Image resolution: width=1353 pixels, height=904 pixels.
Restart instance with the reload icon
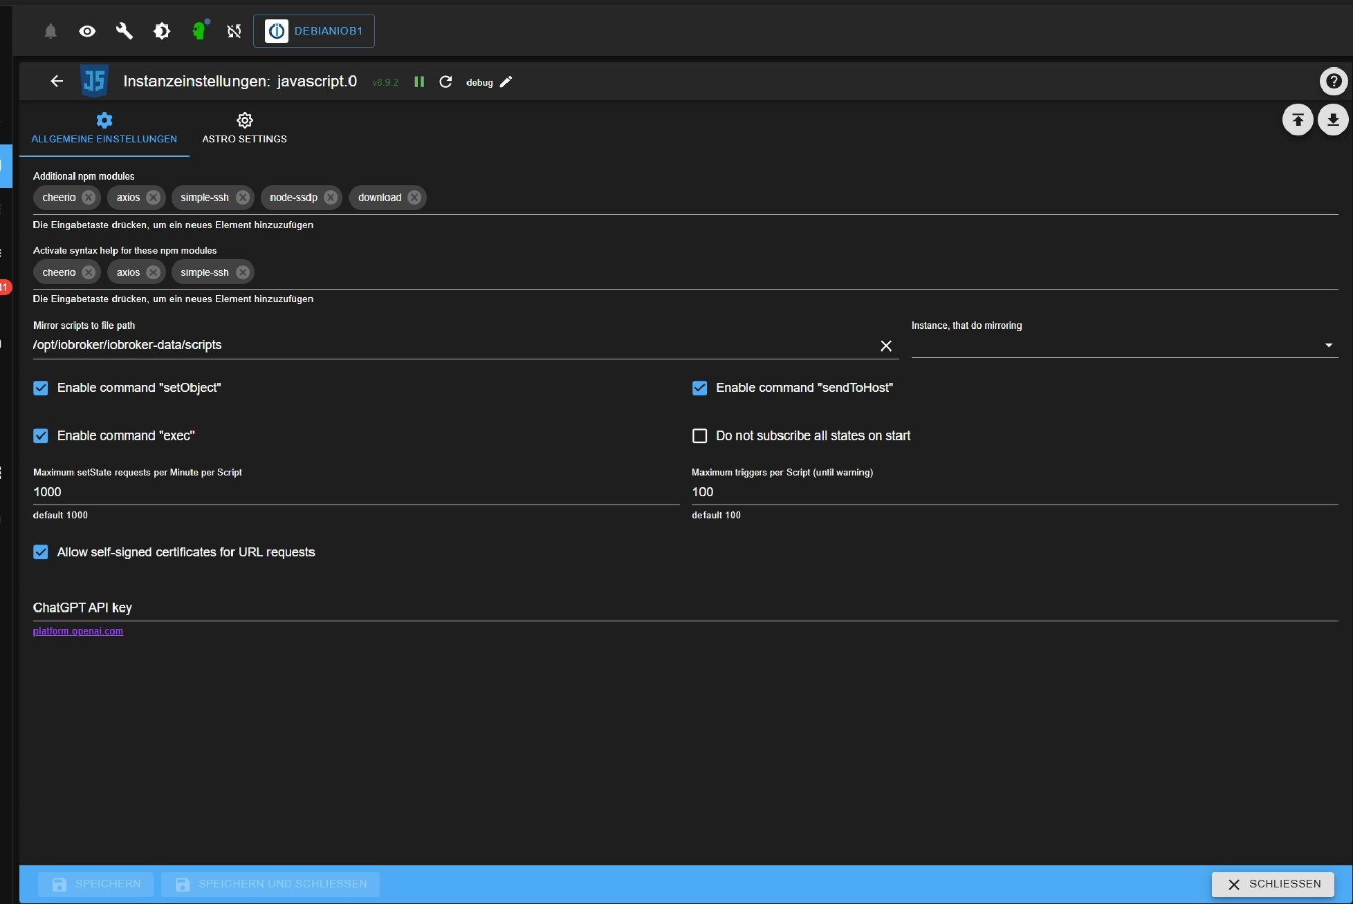[445, 82]
